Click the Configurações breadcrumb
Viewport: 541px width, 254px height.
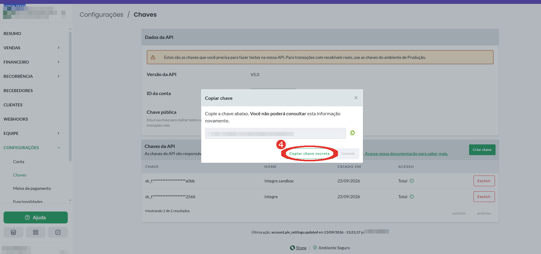[x=101, y=15]
